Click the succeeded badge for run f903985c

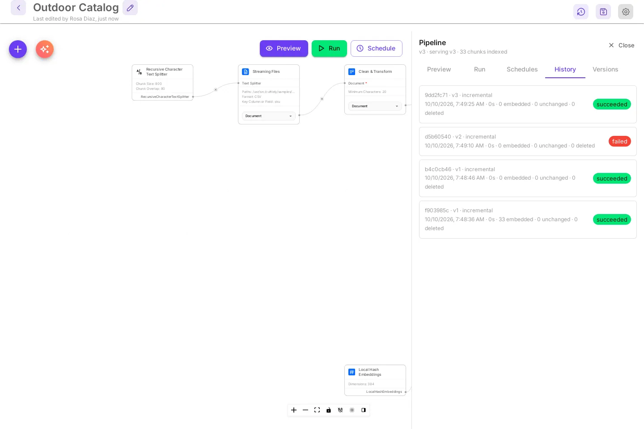(x=612, y=219)
